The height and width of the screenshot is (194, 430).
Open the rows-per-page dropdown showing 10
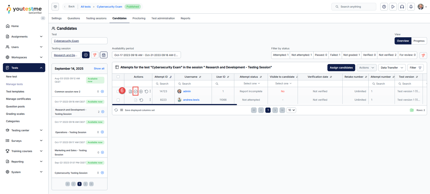pyautogui.click(x=291, y=110)
